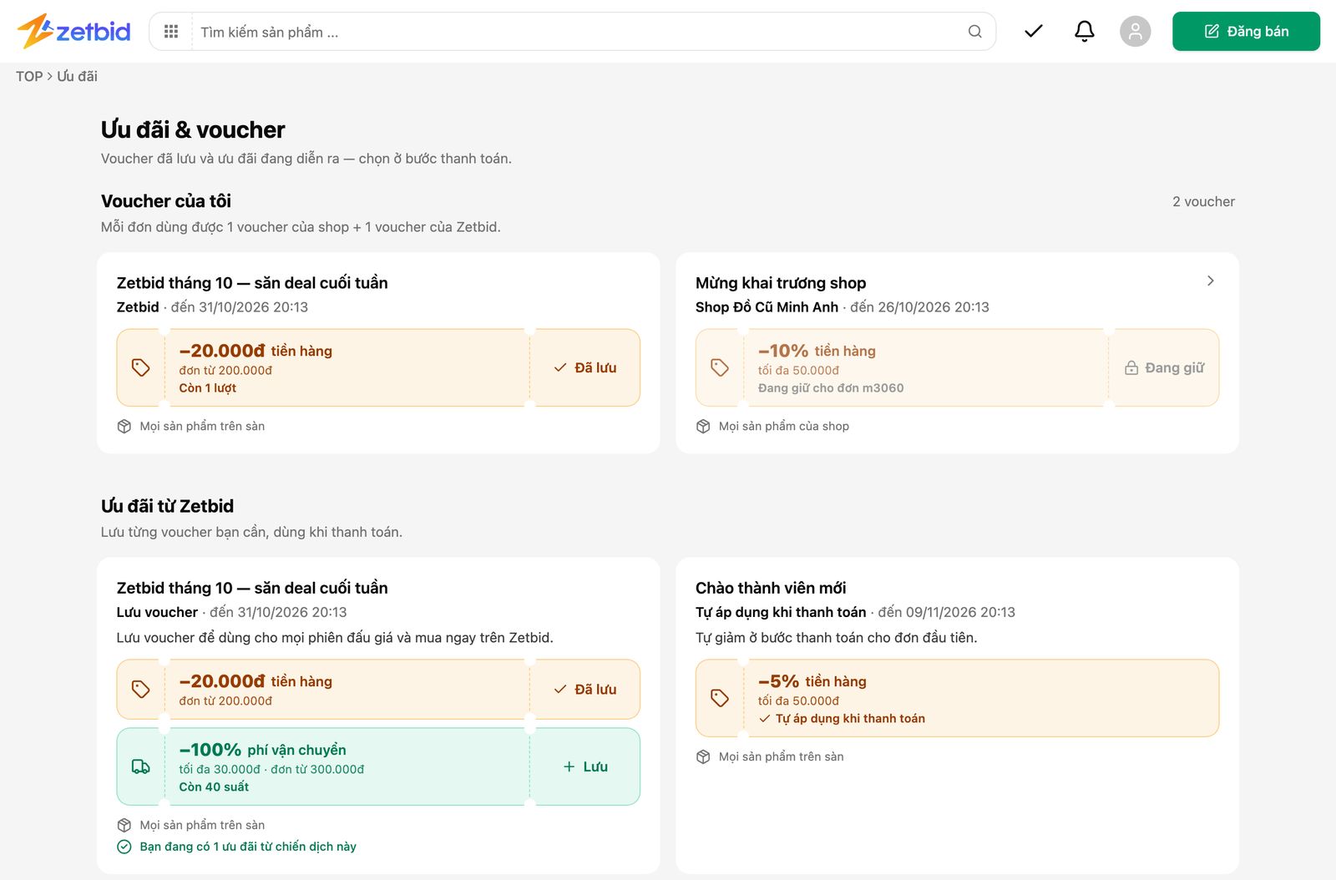Click Tự áp dụng khi thanh toán coupon note
1336x880 pixels.
(x=850, y=718)
